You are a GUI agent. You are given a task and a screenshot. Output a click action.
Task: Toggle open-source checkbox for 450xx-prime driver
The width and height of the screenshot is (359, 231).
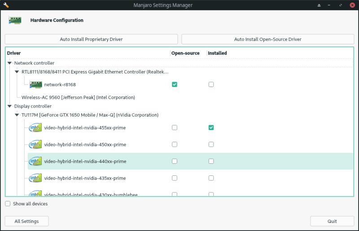[x=175, y=144]
